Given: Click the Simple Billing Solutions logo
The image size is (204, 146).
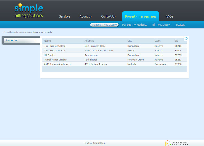Looking at the screenshot, I should [x=29, y=11].
